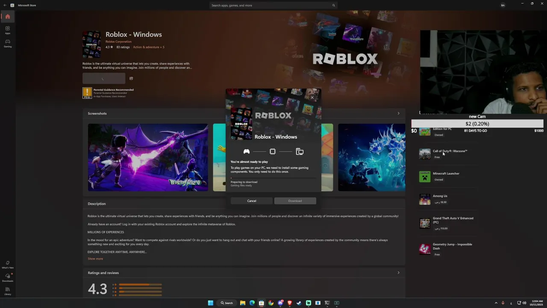The width and height of the screenshot is (547, 308).
Task: Click the install progress bar in the dialog
Action: click(273, 178)
